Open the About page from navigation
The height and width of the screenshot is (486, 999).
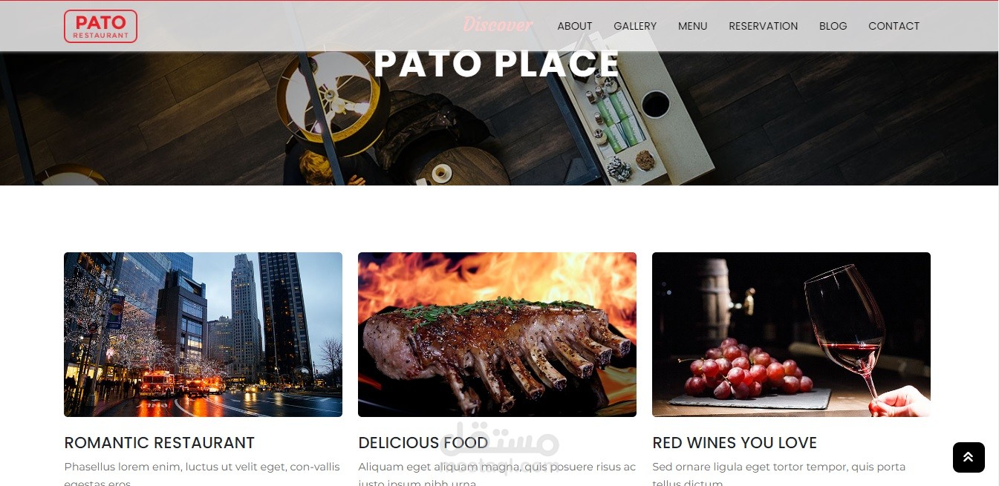click(575, 26)
